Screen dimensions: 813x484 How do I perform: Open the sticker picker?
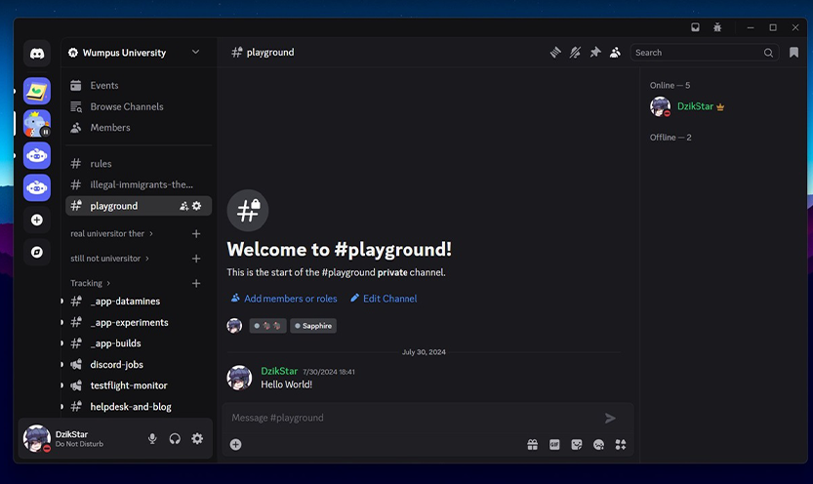tap(577, 445)
